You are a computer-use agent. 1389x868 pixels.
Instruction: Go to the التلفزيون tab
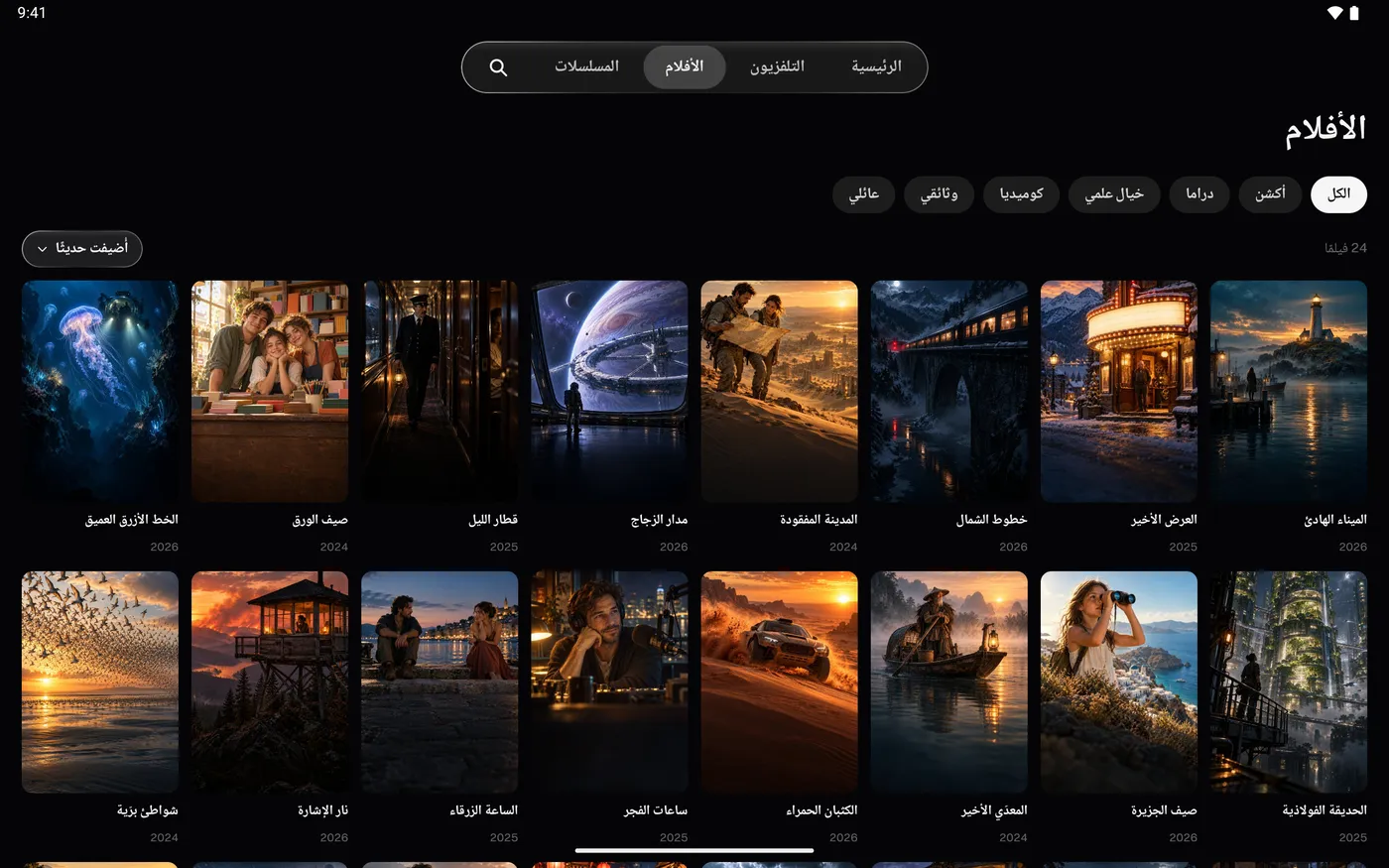coord(777,67)
